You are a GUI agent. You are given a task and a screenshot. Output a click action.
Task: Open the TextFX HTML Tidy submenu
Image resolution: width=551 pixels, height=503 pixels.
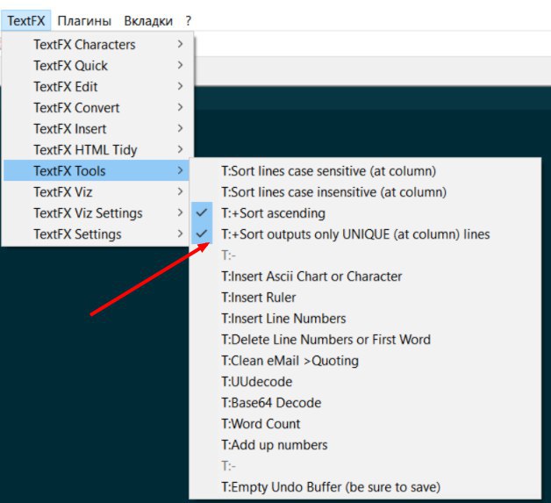(x=97, y=150)
